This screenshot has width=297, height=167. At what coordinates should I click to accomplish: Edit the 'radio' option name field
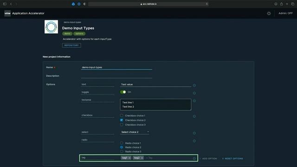tap(98, 140)
